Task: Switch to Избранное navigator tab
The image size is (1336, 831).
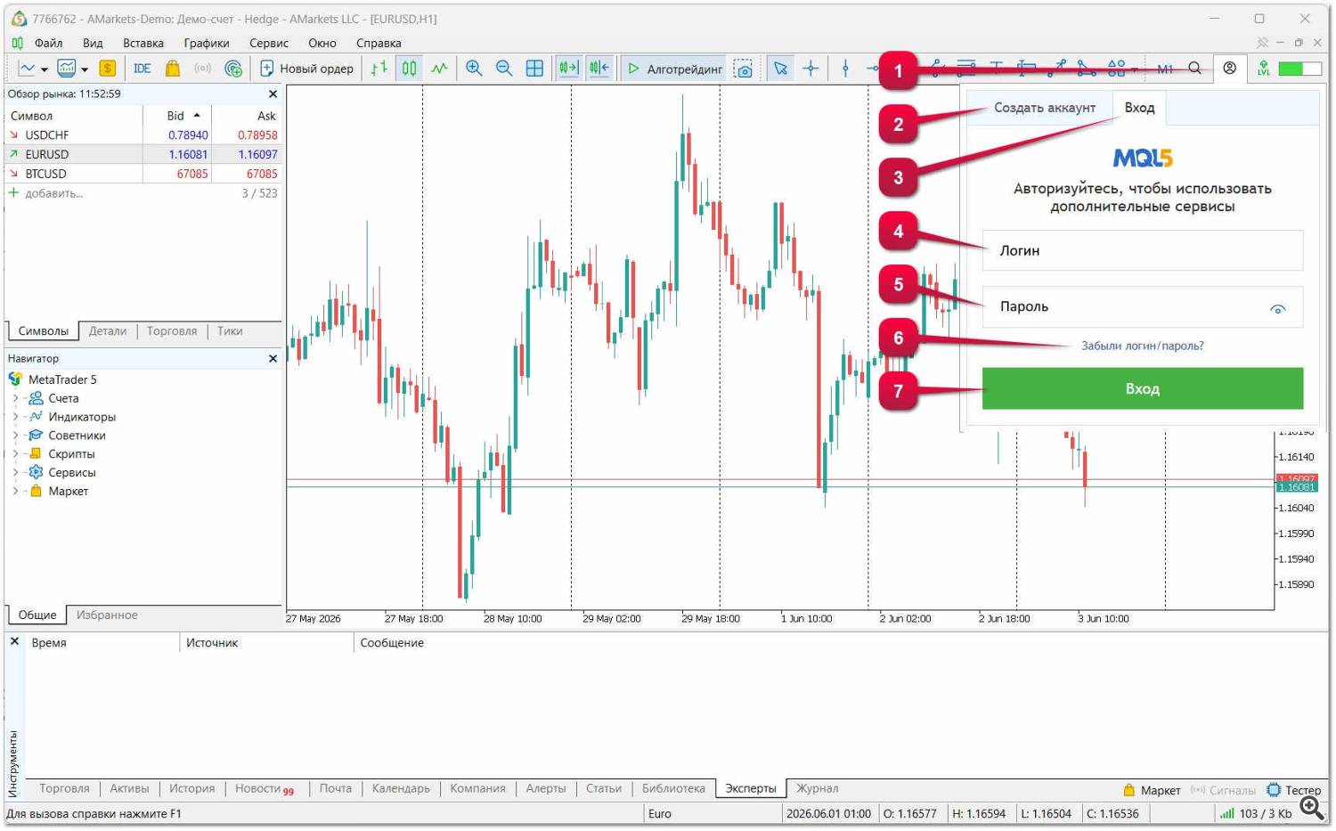Action: coord(107,615)
